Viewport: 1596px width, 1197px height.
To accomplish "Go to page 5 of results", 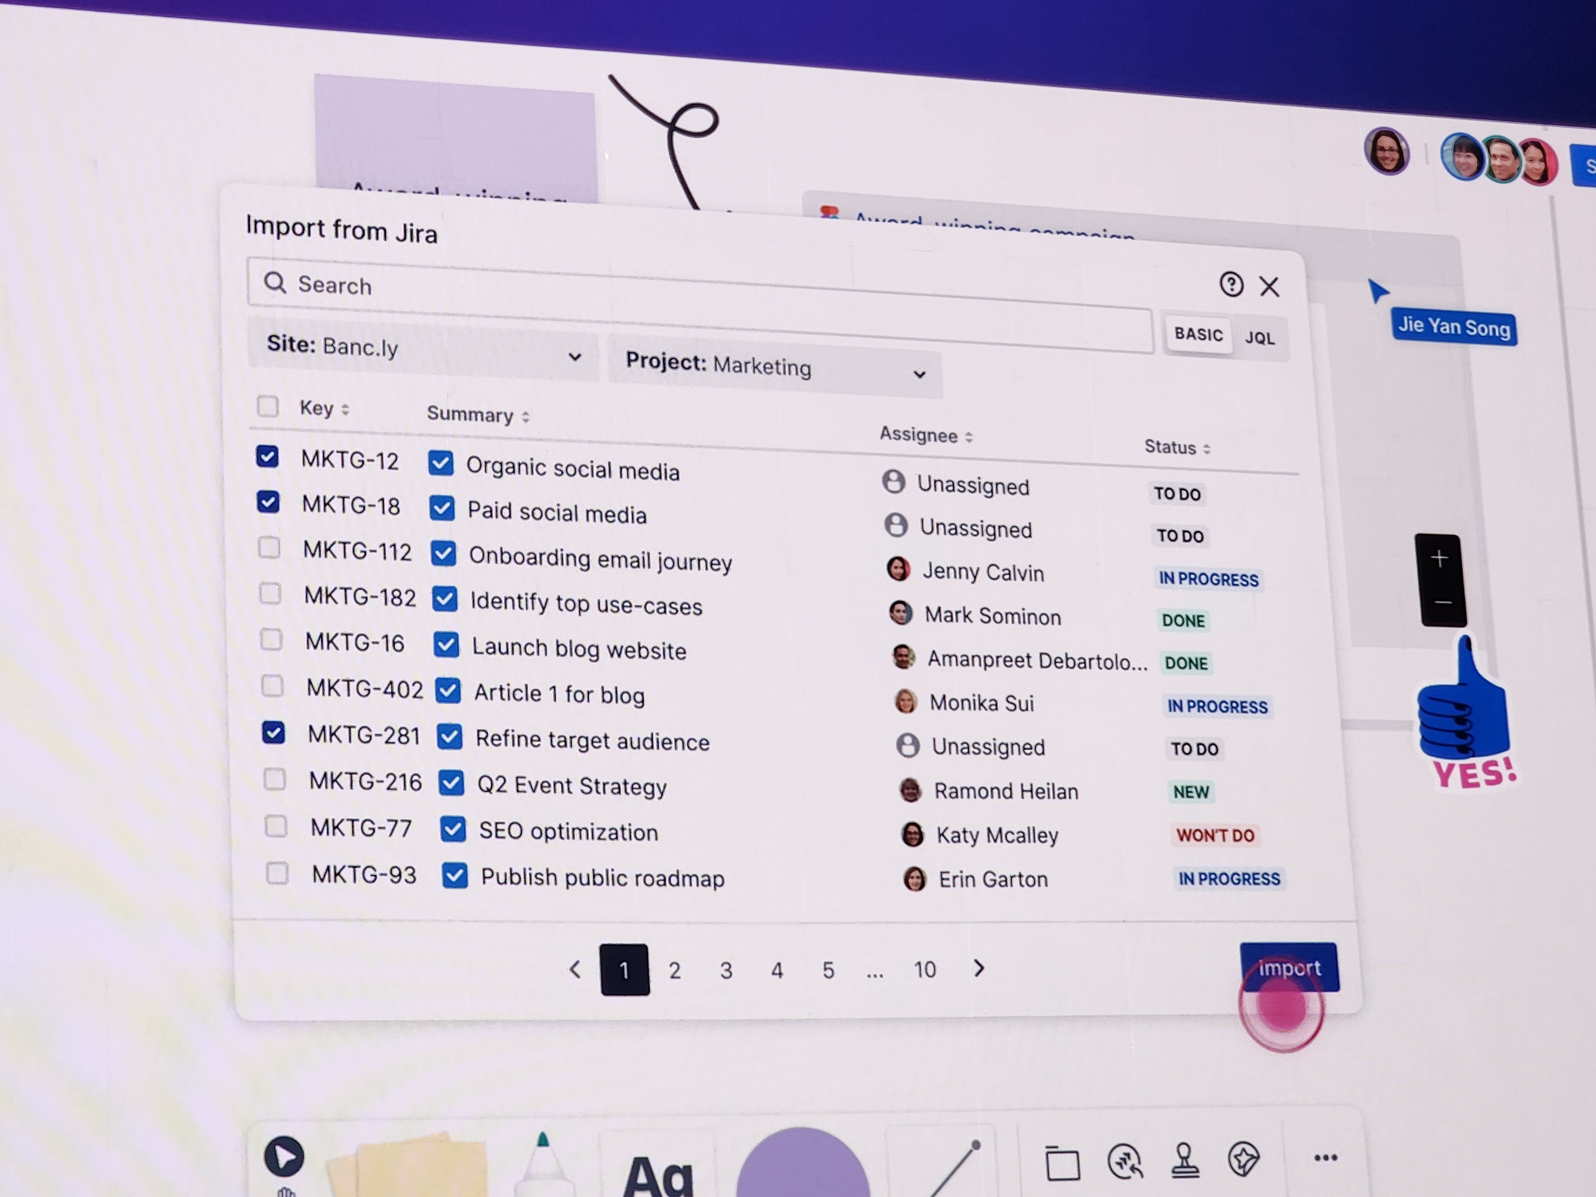I will [x=828, y=970].
